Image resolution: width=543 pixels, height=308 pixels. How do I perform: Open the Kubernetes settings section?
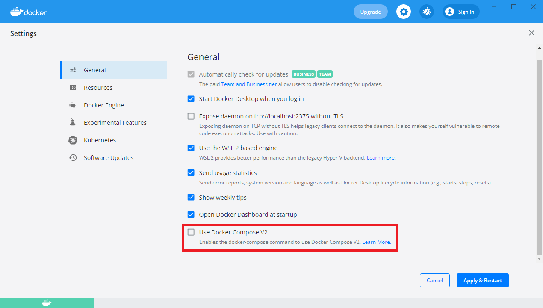113,140
